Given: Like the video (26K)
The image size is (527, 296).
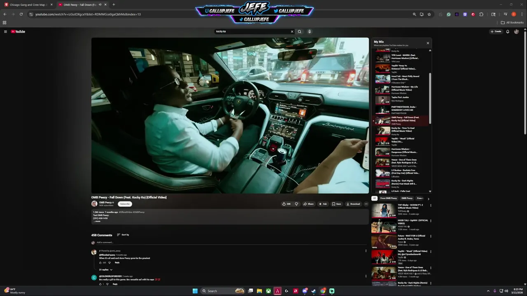Looking at the screenshot, I should click(x=286, y=204).
